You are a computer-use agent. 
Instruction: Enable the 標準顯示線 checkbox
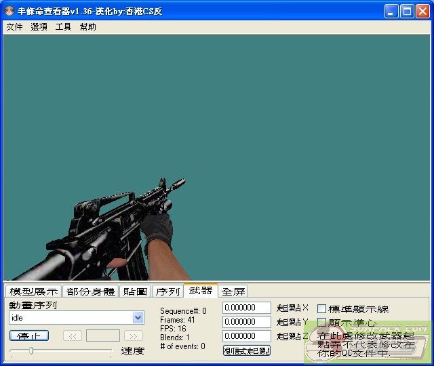pos(322,309)
